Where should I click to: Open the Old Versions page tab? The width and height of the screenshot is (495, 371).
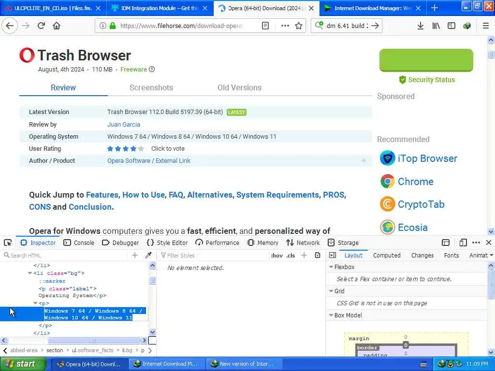[x=239, y=87]
